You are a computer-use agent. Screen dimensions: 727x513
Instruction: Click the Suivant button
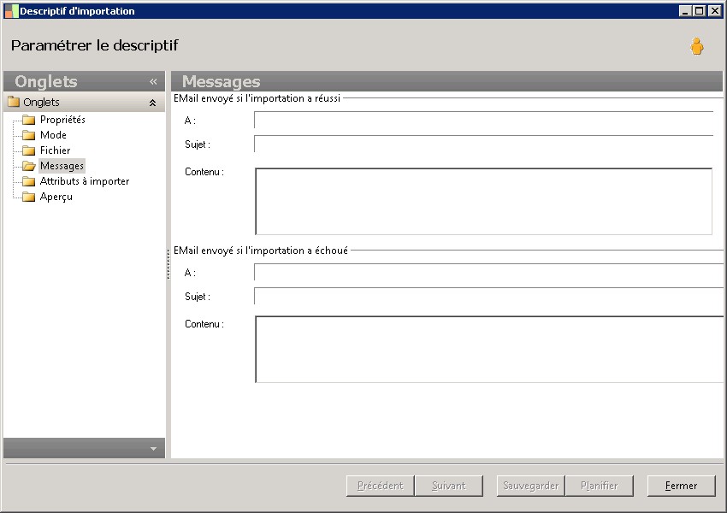point(448,486)
